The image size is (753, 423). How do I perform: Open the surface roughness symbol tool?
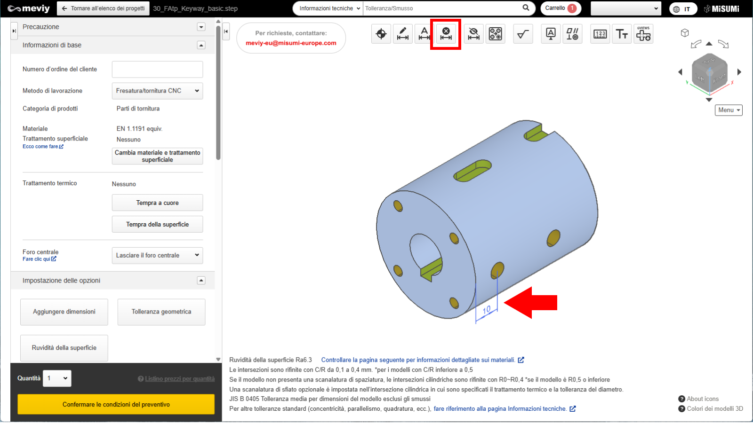point(523,34)
